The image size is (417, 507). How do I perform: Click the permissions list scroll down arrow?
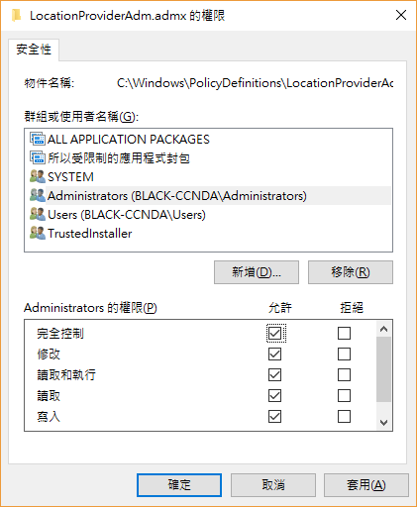click(x=383, y=423)
